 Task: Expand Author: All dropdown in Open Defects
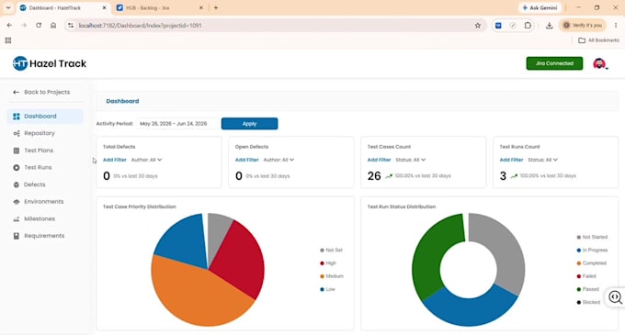[278, 160]
